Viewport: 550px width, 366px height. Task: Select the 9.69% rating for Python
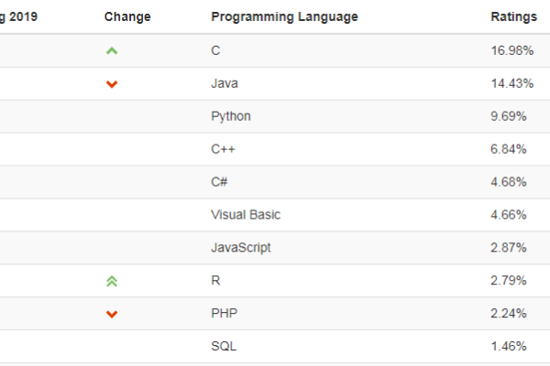click(509, 116)
